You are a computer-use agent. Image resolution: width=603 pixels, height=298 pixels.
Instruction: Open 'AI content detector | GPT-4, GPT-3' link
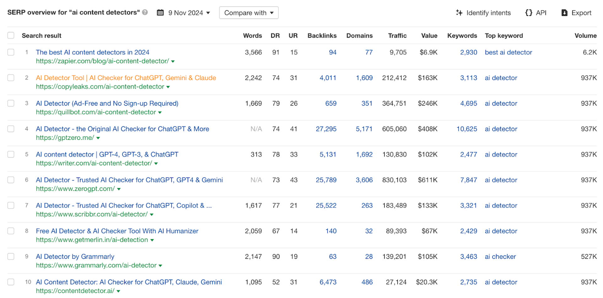(107, 154)
